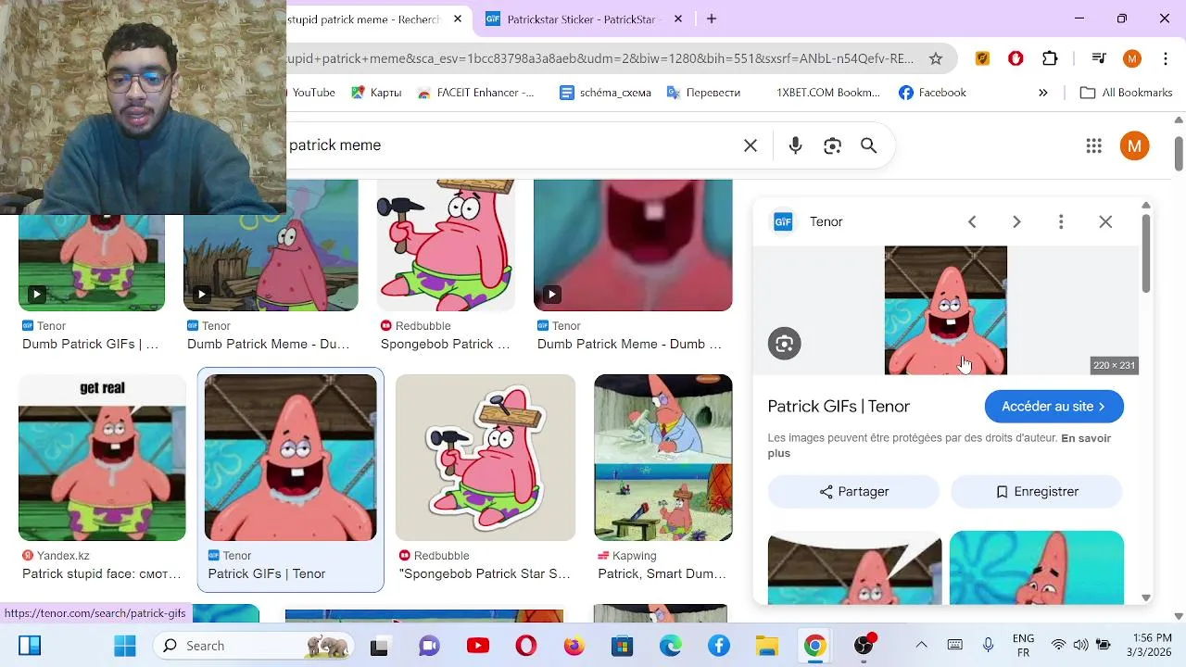
Task: Open the Windows Start menu
Action: point(125,646)
